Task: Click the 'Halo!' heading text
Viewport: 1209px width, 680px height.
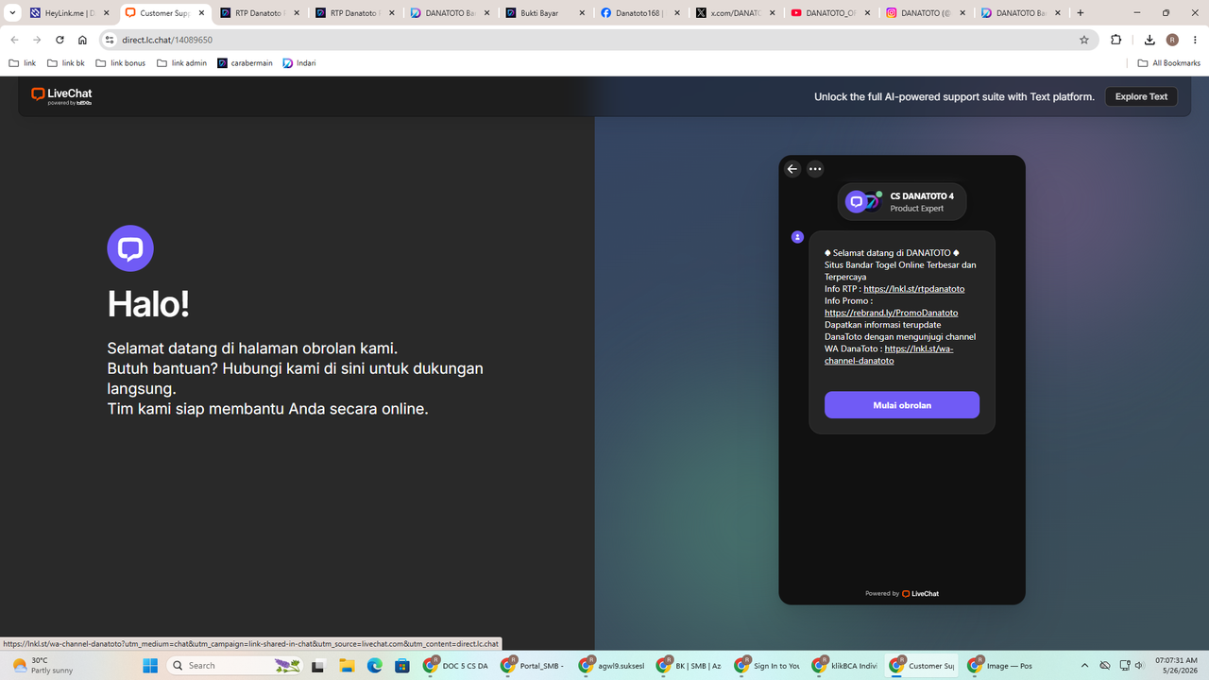Action: pyautogui.click(x=148, y=304)
